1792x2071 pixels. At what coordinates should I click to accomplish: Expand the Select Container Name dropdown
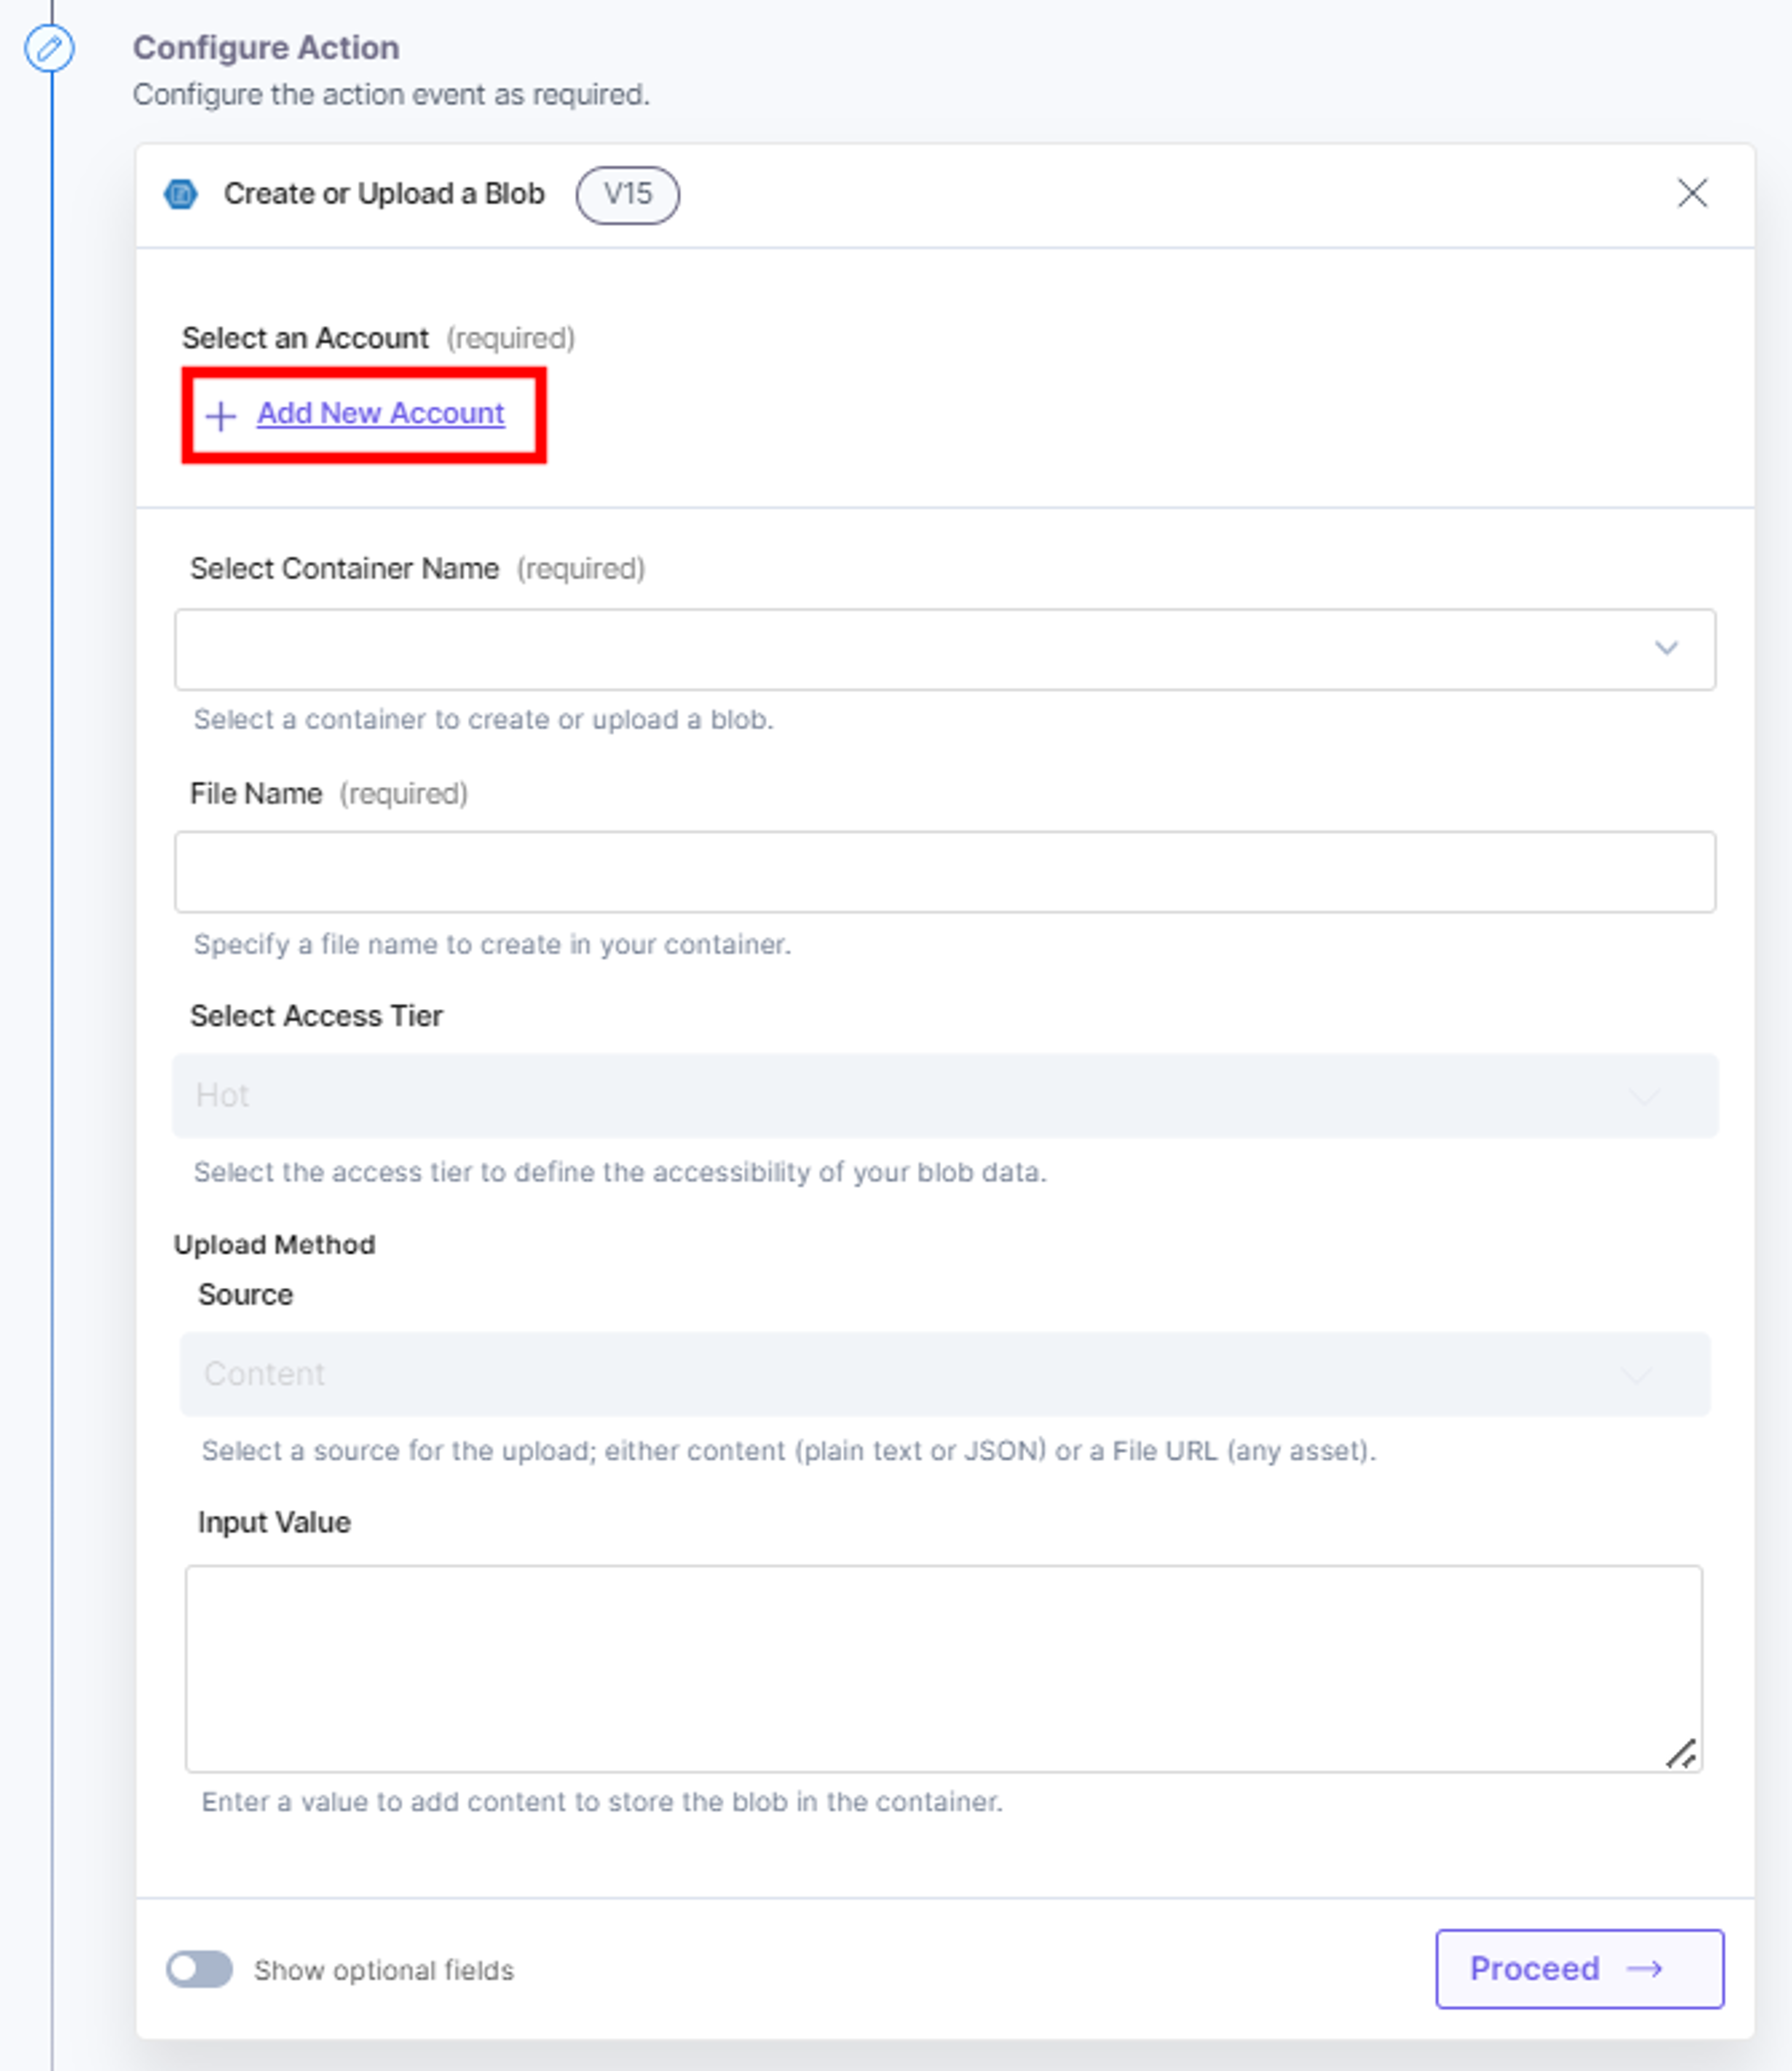(x=945, y=649)
